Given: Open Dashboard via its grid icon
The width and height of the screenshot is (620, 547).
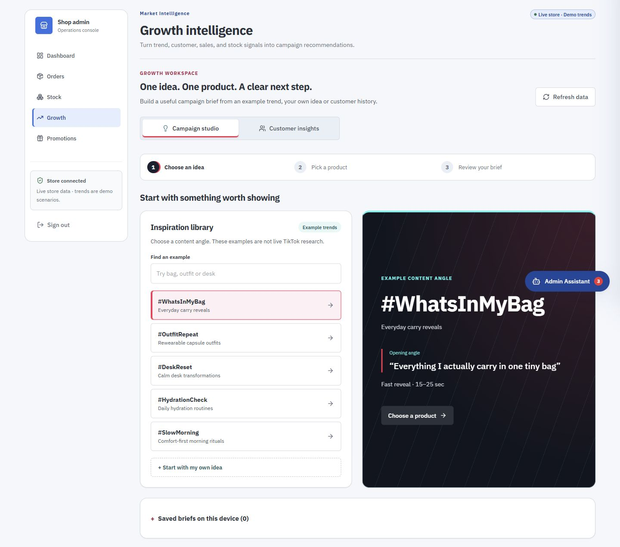Looking at the screenshot, I should (40, 56).
